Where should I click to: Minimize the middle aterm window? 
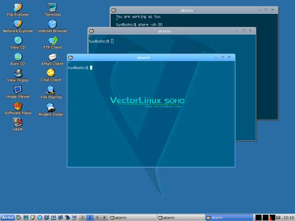237,31
